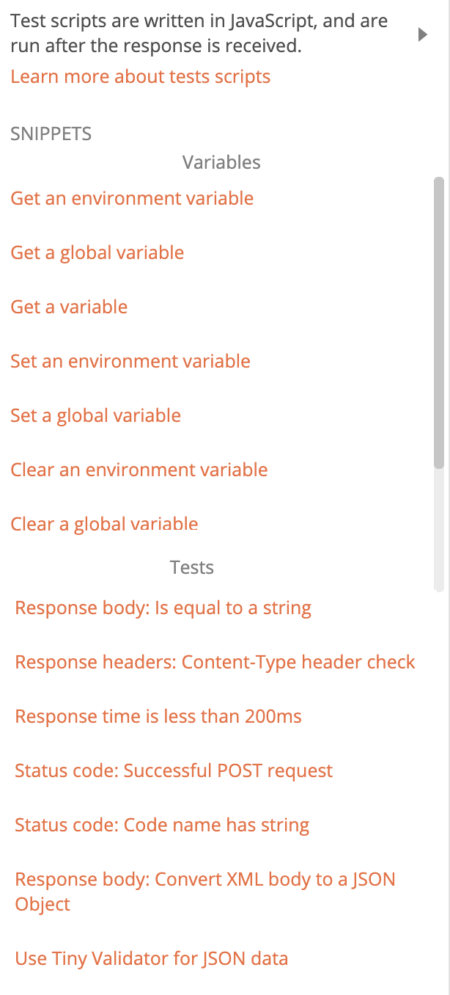
Task: Add 'Status code: Code name has string' test
Action: (161, 825)
